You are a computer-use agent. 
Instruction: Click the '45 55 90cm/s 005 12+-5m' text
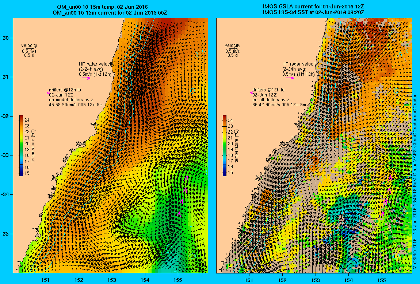76,105
